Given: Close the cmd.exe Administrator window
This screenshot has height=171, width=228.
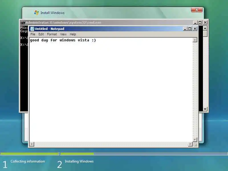Looking at the screenshot, I should click(x=205, y=23).
